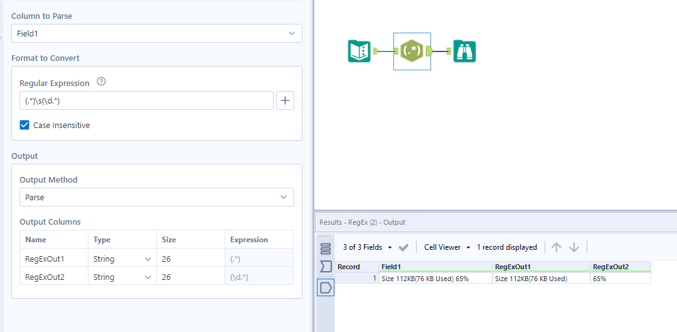The height and width of the screenshot is (332, 677).
Task: Toggle the Case Insensitive checkbox
Action: coord(24,125)
